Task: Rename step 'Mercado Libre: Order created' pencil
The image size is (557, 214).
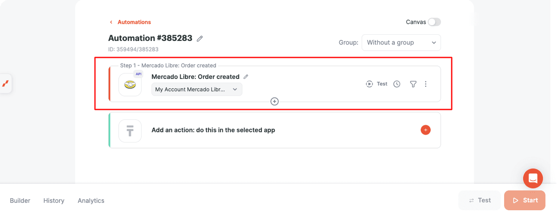Action: pos(246,77)
